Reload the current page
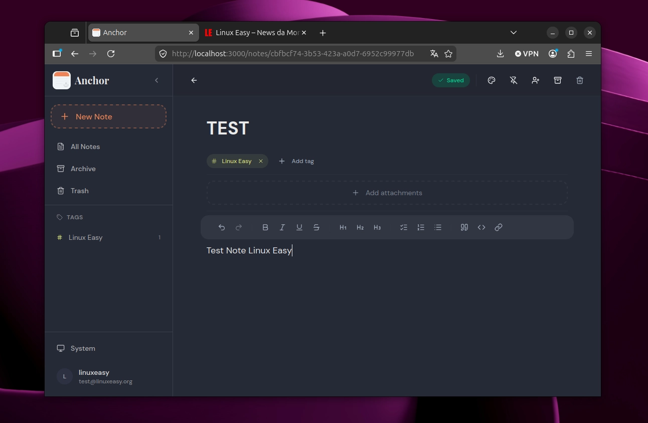The height and width of the screenshot is (423, 648). [111, 54]
